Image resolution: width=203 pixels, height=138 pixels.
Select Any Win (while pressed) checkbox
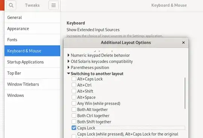[74, 103]
